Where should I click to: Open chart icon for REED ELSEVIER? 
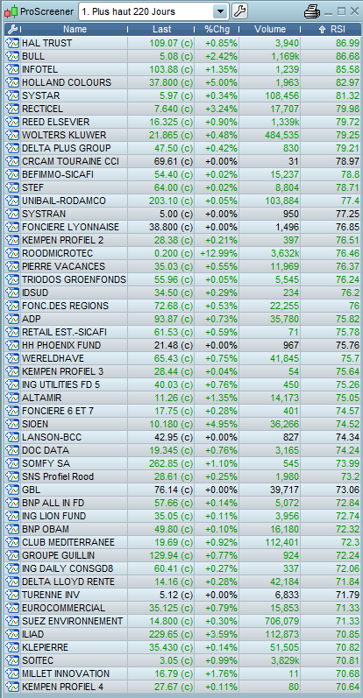click(11, 122)
